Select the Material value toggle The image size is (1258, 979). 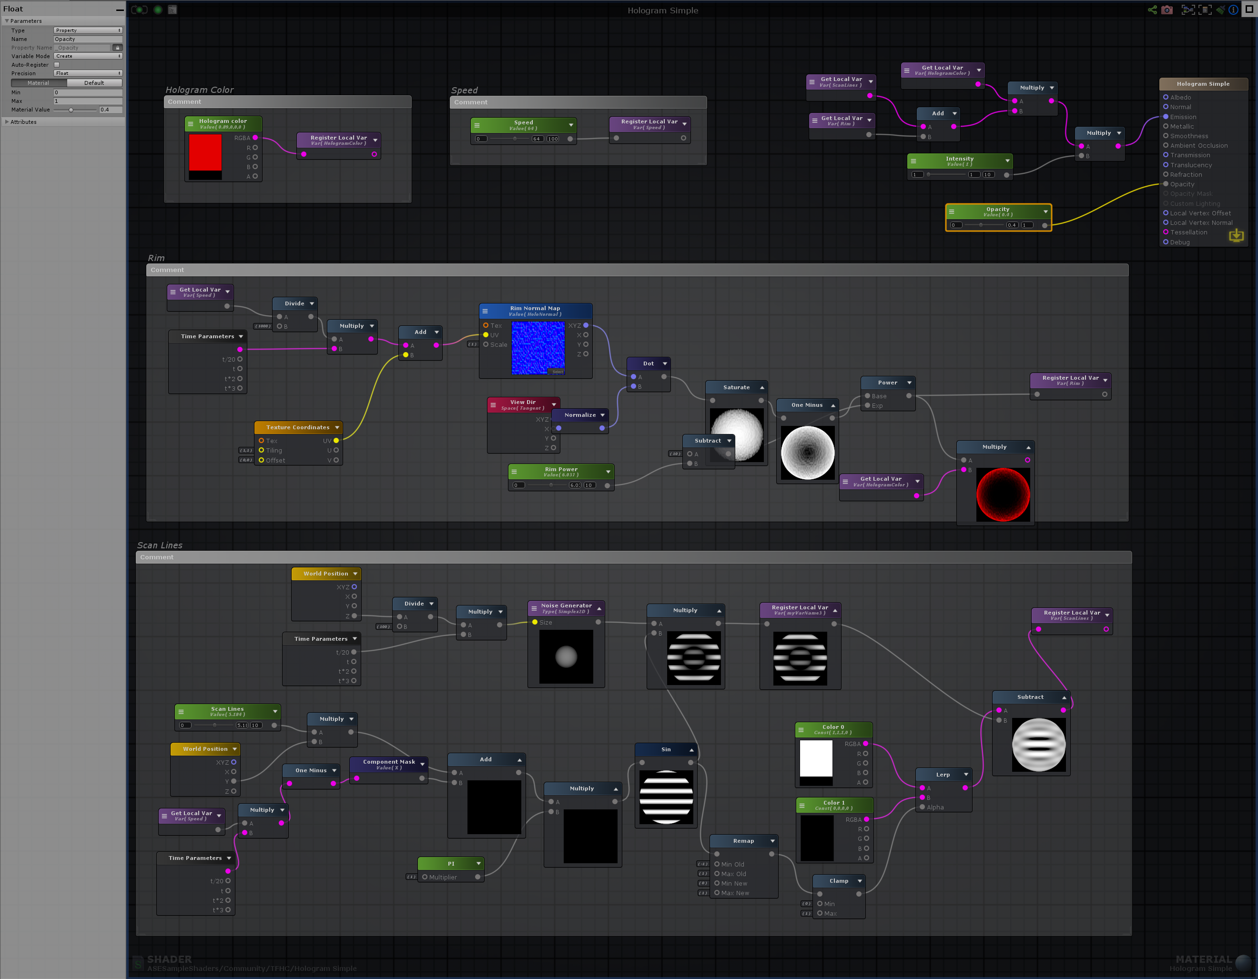click(x=39, y=83)
